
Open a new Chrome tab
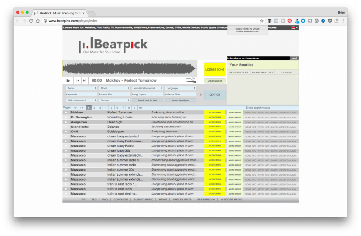(92, 13)
